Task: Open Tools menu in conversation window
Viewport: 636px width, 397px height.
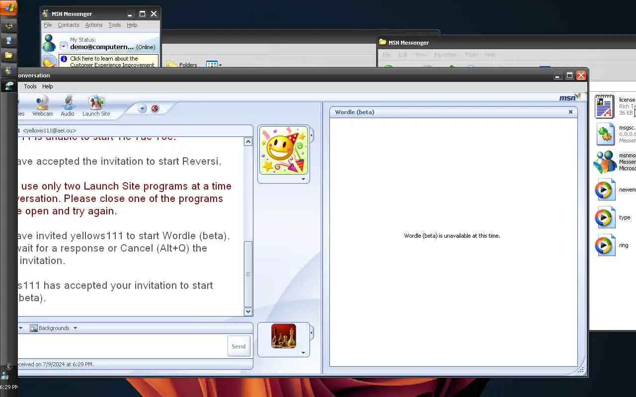Action: pos(30,86)
